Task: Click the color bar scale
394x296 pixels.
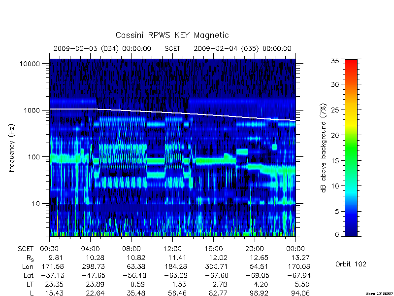Action: [351, 148]
